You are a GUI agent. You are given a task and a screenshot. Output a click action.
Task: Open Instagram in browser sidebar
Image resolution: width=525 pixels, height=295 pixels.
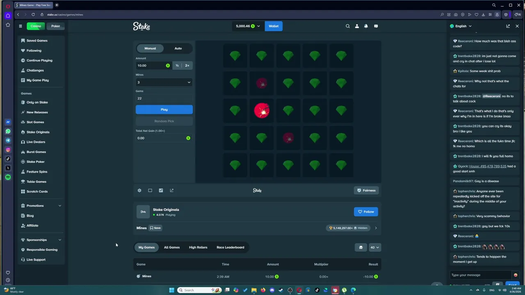pos(8,150)
